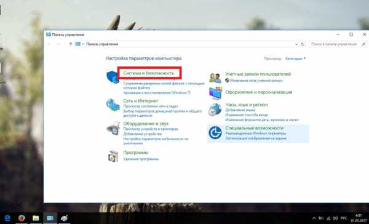
Task: Launch Firefox from the taskbar
Action: click(22, 218)
